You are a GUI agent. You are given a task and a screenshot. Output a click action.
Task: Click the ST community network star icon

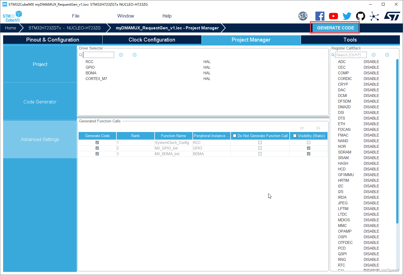click(374, 16)
